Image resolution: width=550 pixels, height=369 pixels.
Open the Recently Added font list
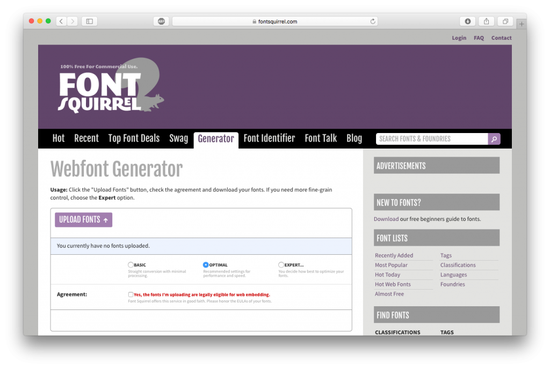[x=394, y=255]
